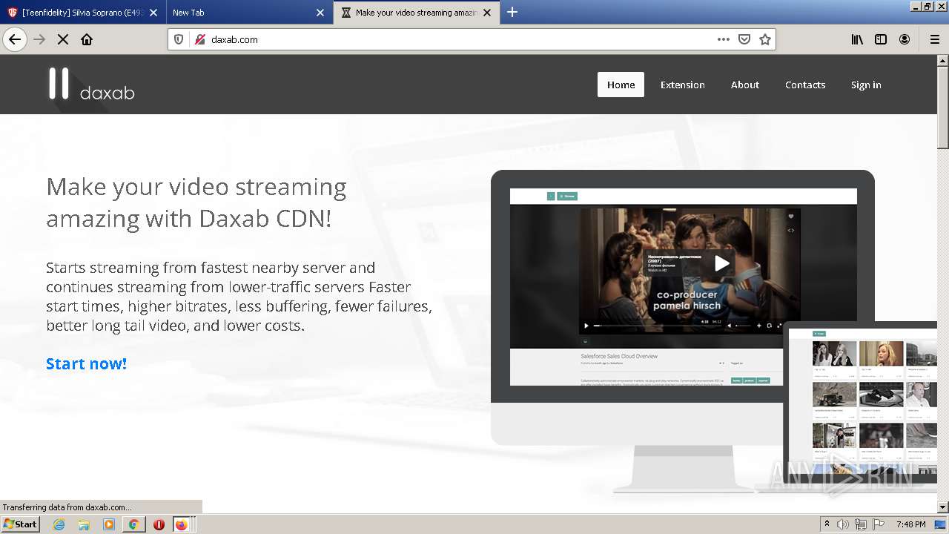Open a new tab with plus button
This screenshot has height=534, width=949.
[x=512, y=12]
